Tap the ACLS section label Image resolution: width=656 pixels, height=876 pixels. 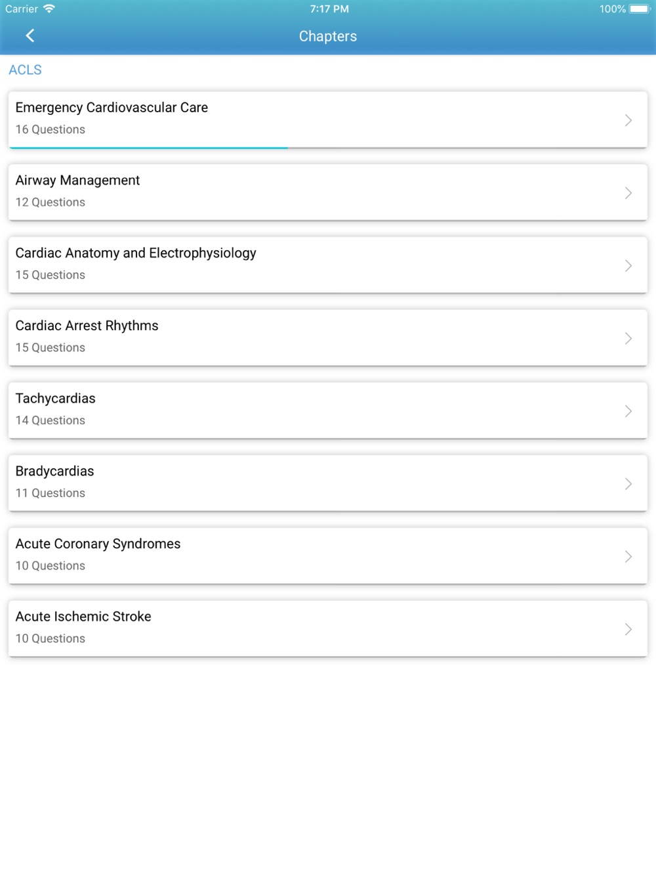(x=25, y=70)
